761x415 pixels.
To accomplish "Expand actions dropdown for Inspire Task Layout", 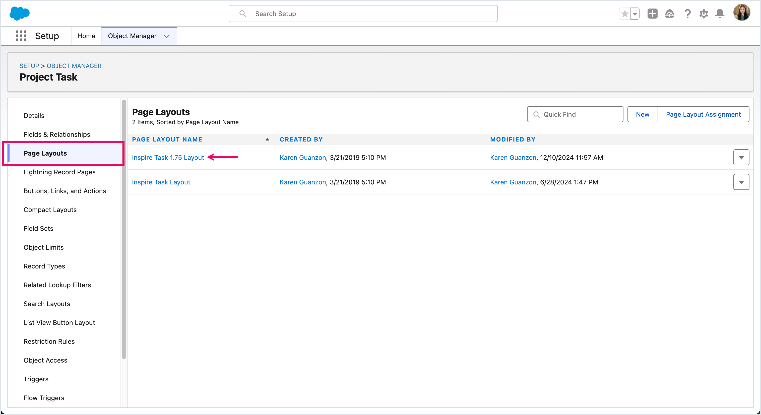I will (x=741, y=182).
